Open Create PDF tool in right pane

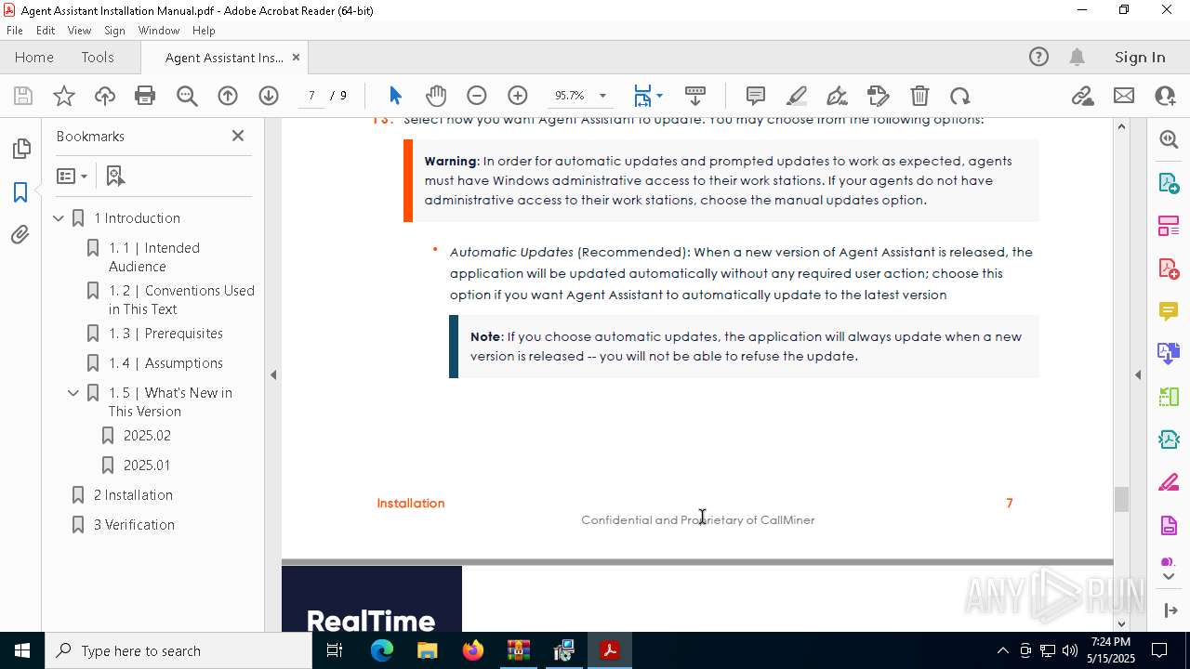(1169, 269)
